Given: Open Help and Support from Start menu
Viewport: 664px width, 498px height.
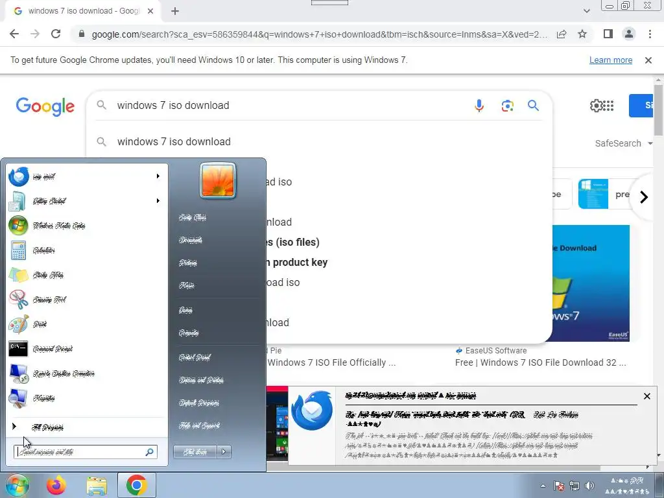Looking at the screenshot, I should pos(199,425).
